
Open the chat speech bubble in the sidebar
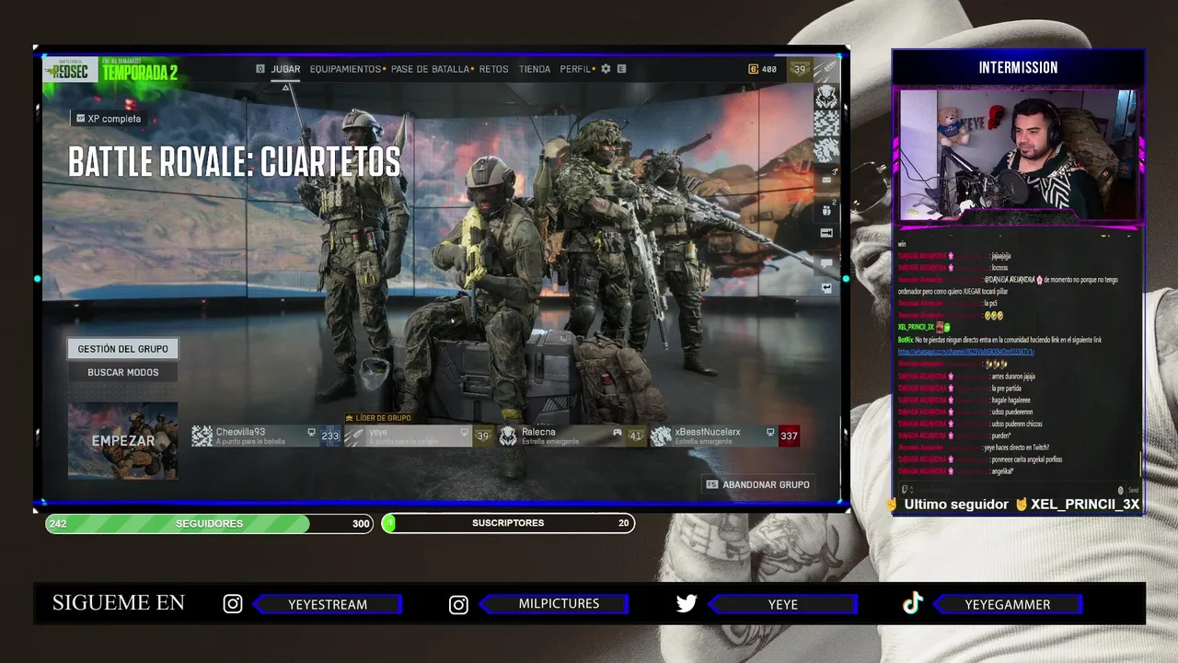[x=826, y=262]
